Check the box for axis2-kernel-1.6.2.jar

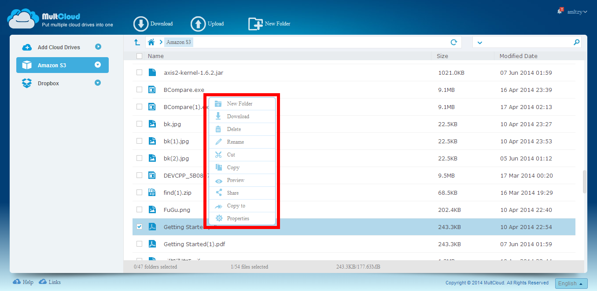click(x=139, y=73)
